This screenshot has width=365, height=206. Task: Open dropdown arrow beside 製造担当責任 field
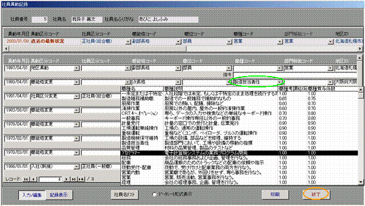pos(280,82)
